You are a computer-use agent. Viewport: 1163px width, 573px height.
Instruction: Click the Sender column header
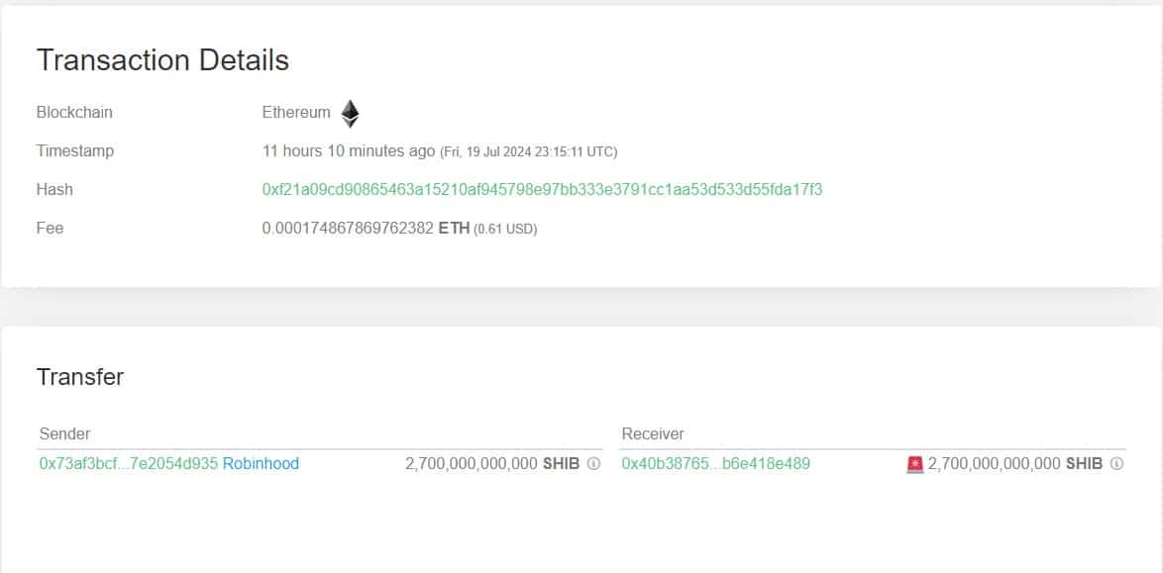(64, 433)
